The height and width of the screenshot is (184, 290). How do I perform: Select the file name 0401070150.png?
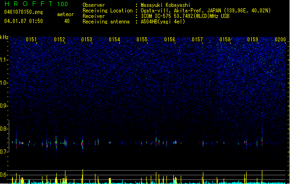tap(24, 12)
